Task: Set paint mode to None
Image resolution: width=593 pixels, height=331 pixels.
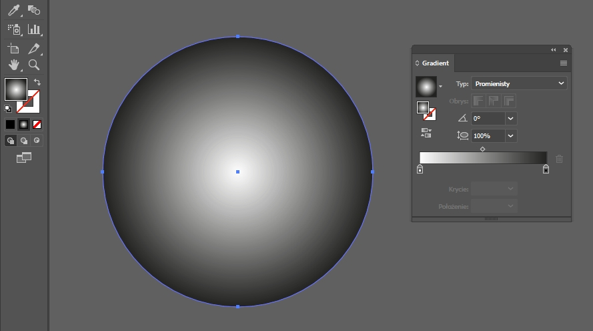Action: point(37,124)
